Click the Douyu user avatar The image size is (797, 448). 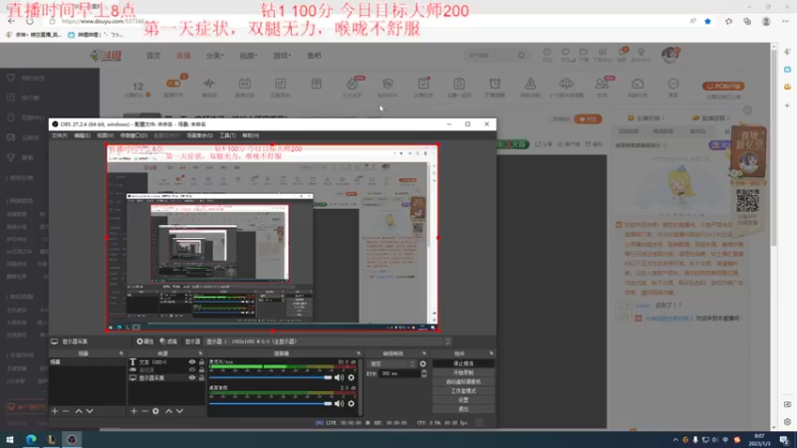pos(669,55)
